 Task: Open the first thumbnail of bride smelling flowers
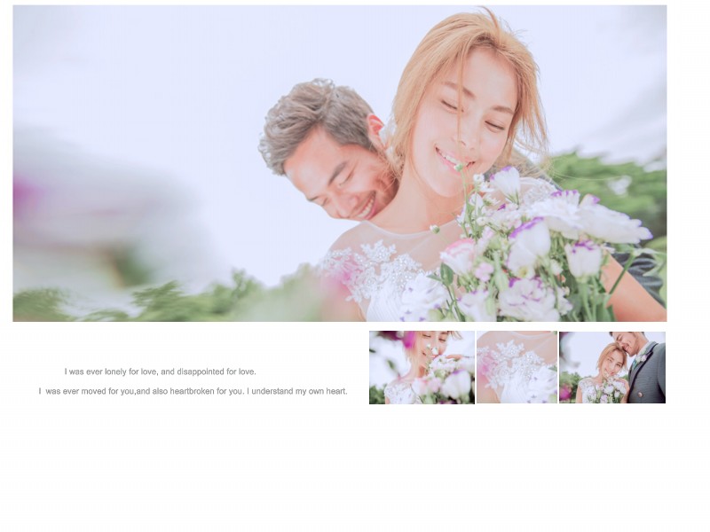pos(422,367)
